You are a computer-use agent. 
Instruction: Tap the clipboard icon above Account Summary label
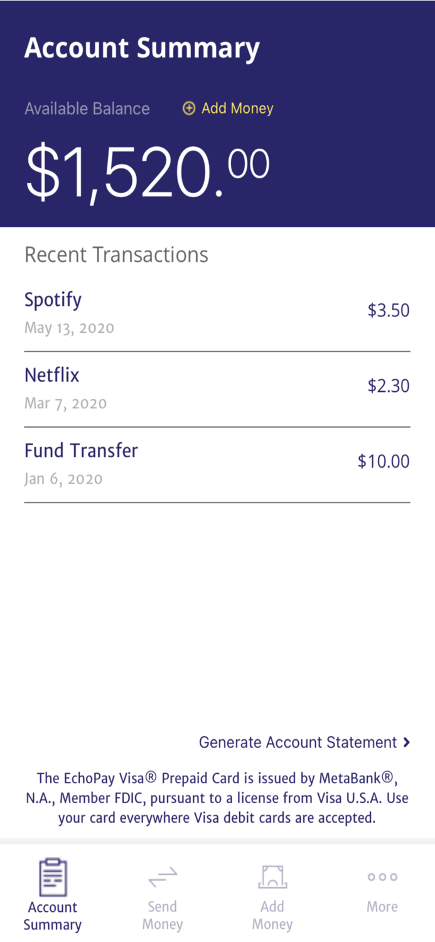pos(52,875)
